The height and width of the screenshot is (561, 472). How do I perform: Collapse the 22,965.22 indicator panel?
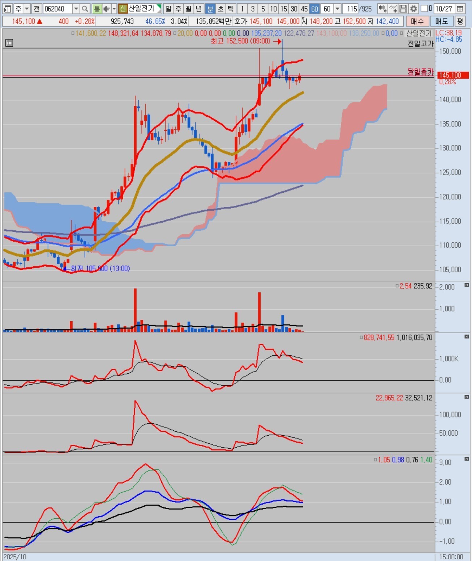click(x=467, y=397)
